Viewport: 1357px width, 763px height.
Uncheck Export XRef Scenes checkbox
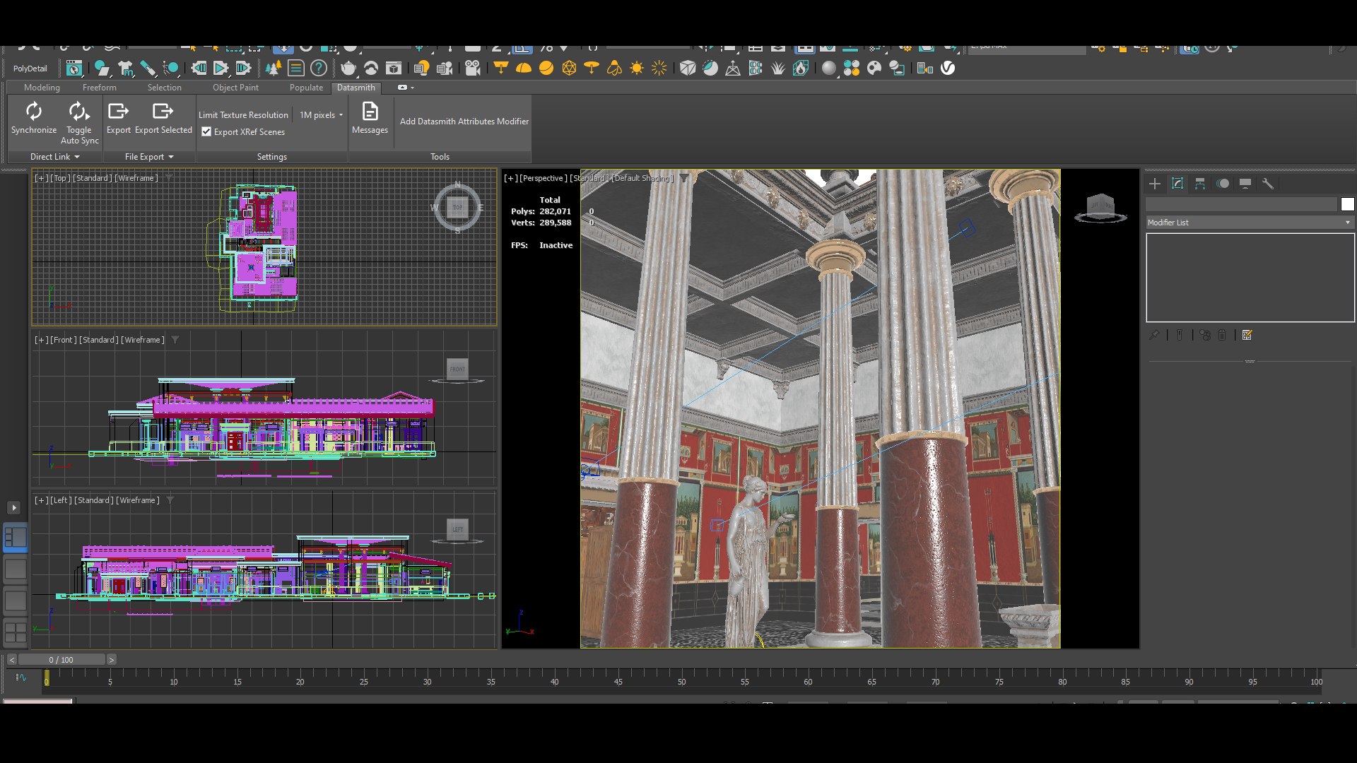click(x=206, y=132)
